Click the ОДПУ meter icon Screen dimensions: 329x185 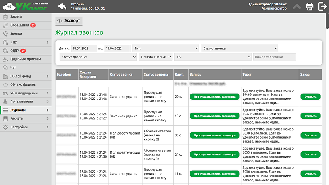pyautogui.click(x=5, y=51)
